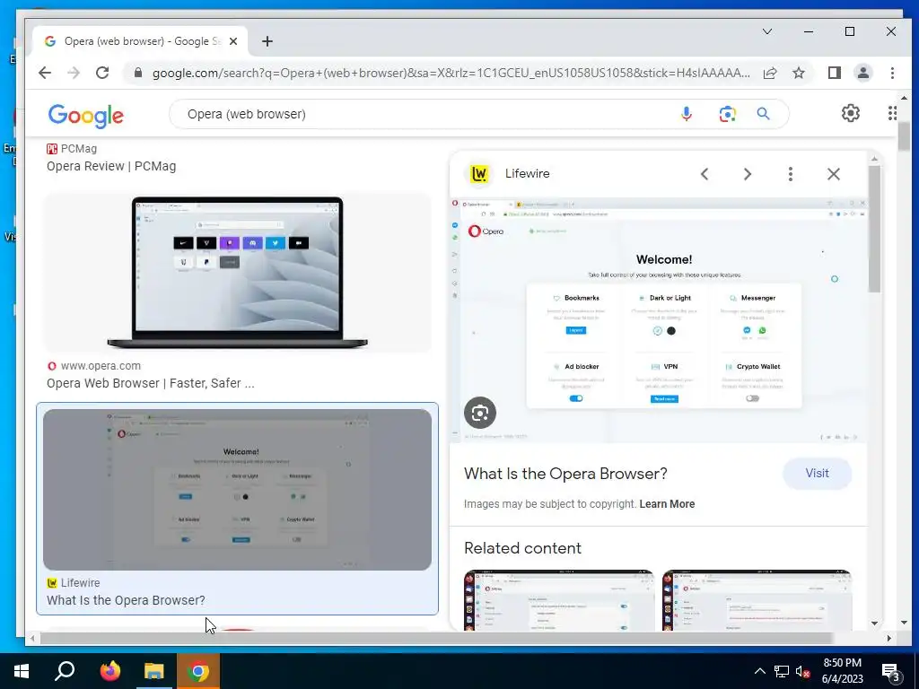Open the second related content thumbnail
The height and width of the screenshot is (689, 919).
(x=757, y=600)
